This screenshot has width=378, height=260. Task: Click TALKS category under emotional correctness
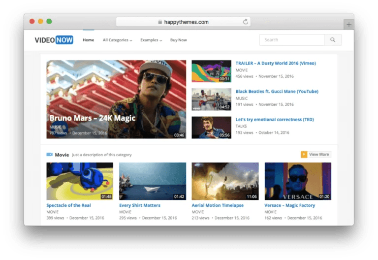[241, 126]
